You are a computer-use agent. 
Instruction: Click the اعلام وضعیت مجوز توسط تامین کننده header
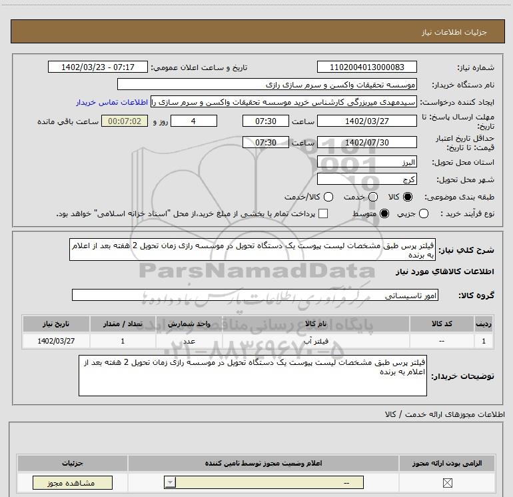tap(263, 463)
